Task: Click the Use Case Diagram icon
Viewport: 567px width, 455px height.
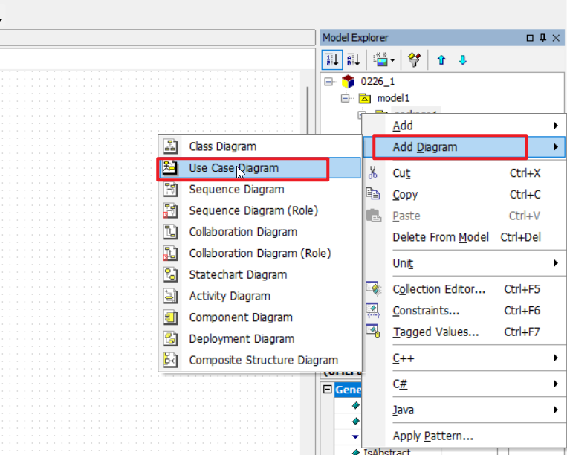Action: tap(170, 168)
